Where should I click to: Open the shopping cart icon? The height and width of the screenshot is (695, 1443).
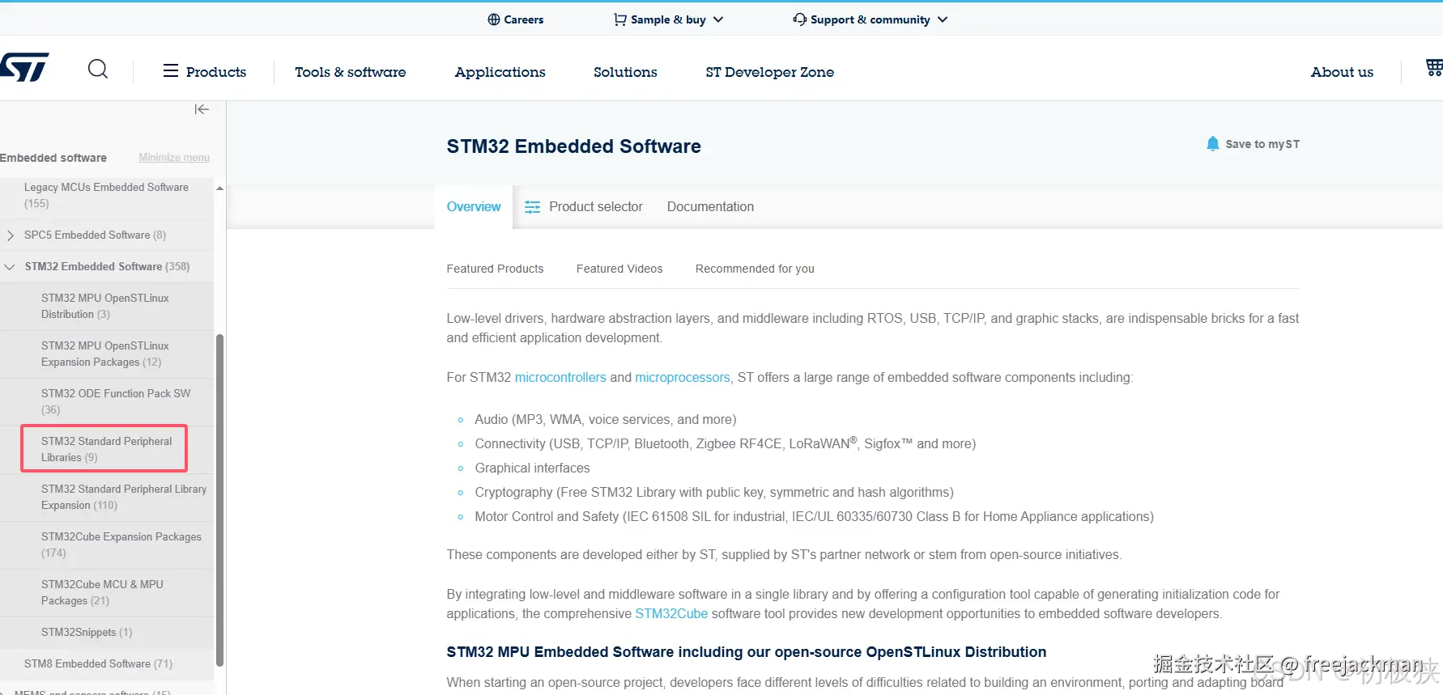[x=1434, y=68]
